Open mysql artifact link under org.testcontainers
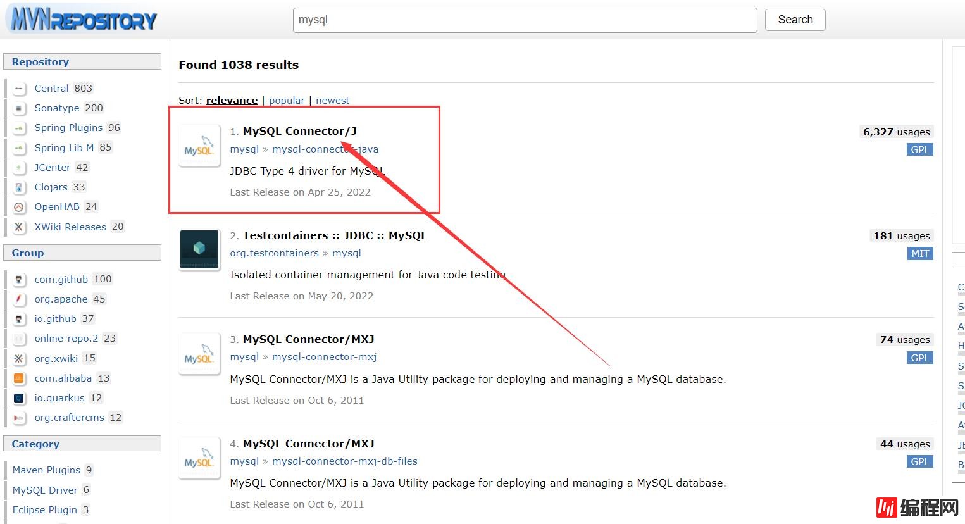965x524 pixels. [347, 253]
